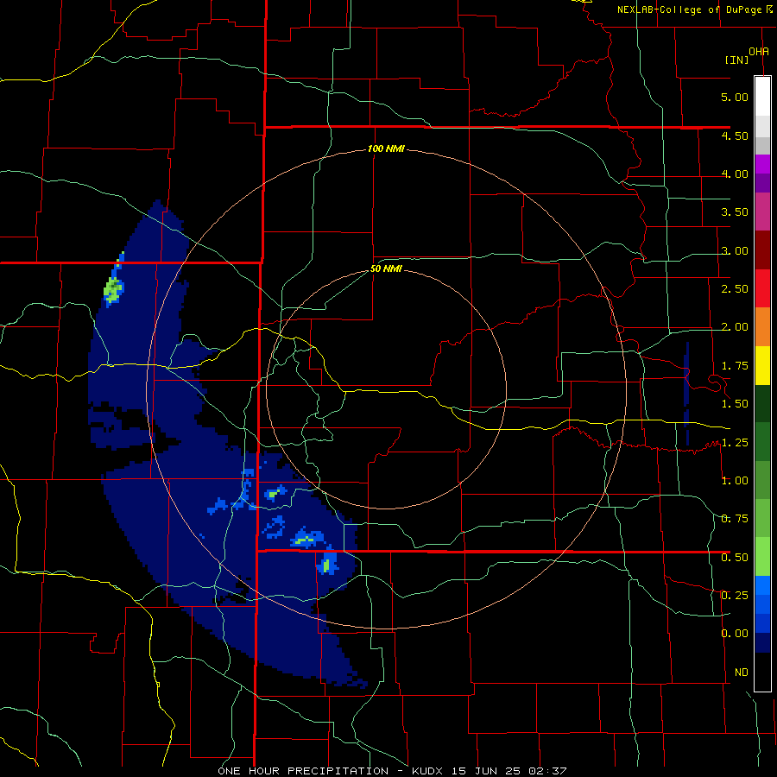
Task: Click the One Hour Precipitation KUDX caption
Action: 392,771
